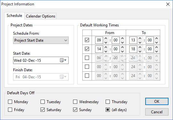Image resolution: width=173 pixels, height=120 pixels.
Task: Enable the third working time row checkbox
Action: [87, 58]
